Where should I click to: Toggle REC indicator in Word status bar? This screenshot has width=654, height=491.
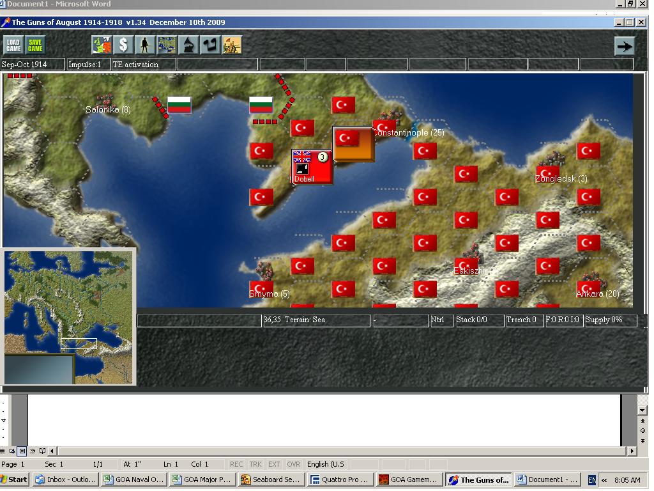(236, 464)
